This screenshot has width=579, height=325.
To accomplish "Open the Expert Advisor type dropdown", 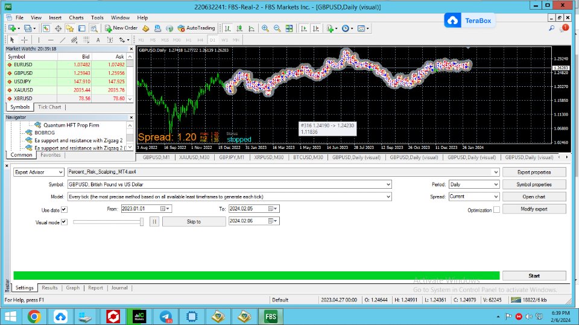I will click(39, 172).
